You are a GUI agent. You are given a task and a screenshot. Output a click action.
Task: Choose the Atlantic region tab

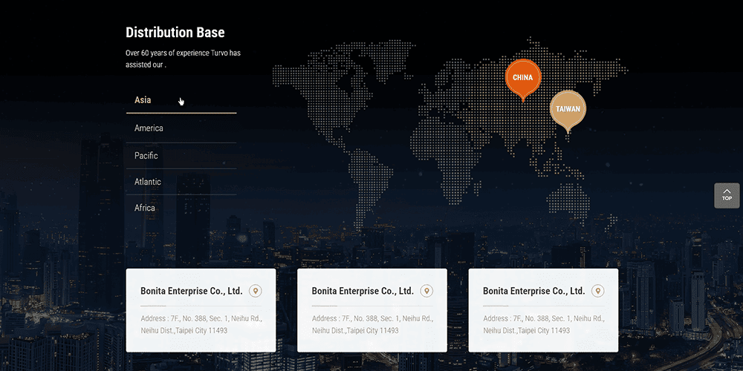point(148,182)
